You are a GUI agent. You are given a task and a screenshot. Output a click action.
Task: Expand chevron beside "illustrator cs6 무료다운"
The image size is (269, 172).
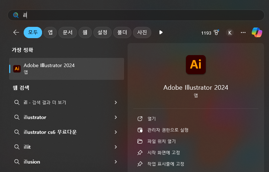[116, 132]
